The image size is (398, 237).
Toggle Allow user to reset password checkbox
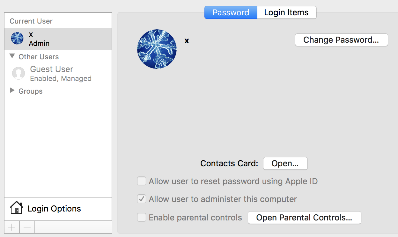click(x=142, y=181)
